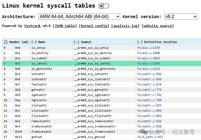Open the website source link
Screen dimensions: 201x140
point(158,26)
